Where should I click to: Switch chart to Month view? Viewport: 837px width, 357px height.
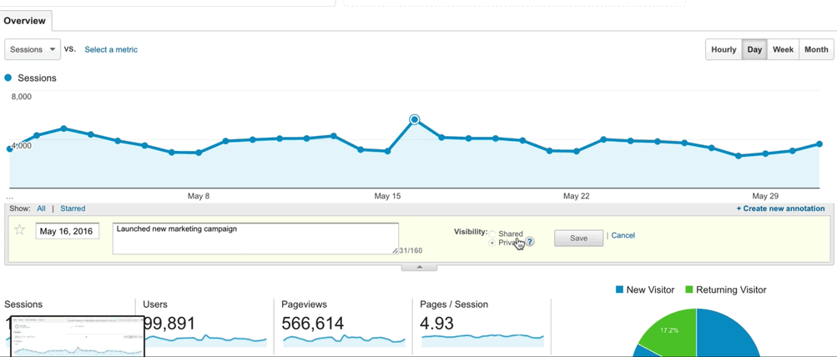point(815,49)
